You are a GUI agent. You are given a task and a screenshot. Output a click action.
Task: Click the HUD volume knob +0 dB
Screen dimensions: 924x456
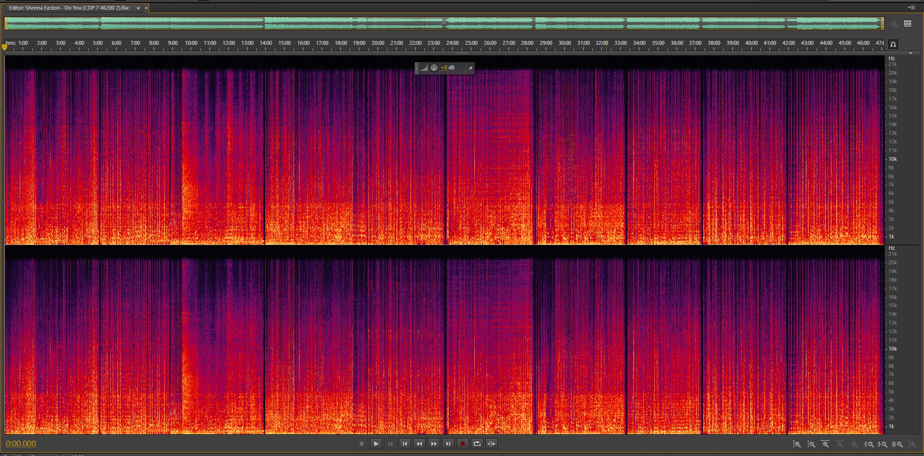[x=434, y=68]
